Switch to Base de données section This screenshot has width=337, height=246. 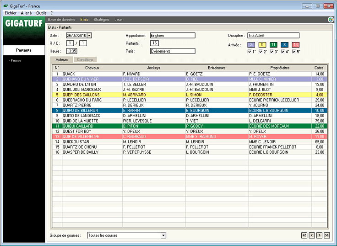tap(61, 20)
